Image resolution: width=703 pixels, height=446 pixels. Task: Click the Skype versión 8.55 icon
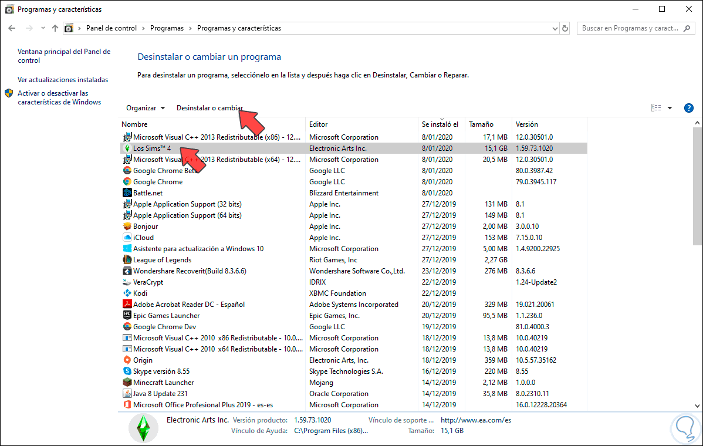click(x=127, y=371)
